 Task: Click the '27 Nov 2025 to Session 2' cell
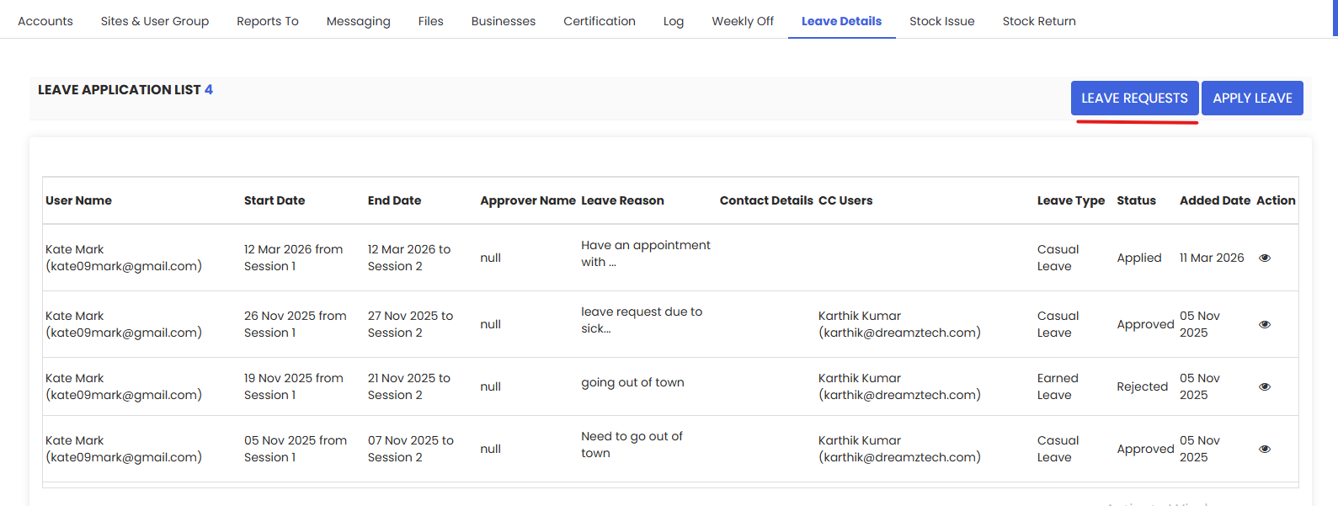410,324
